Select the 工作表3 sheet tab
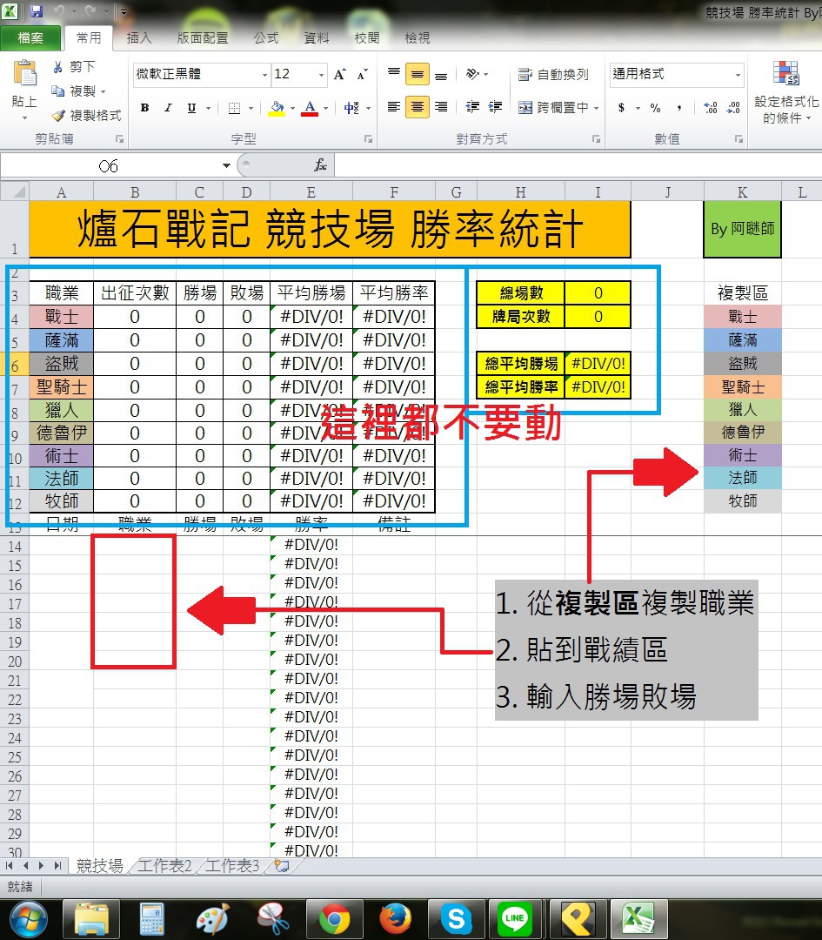Image resolution: width=822 pixels, height=940 pixels. tap(232, 866)
